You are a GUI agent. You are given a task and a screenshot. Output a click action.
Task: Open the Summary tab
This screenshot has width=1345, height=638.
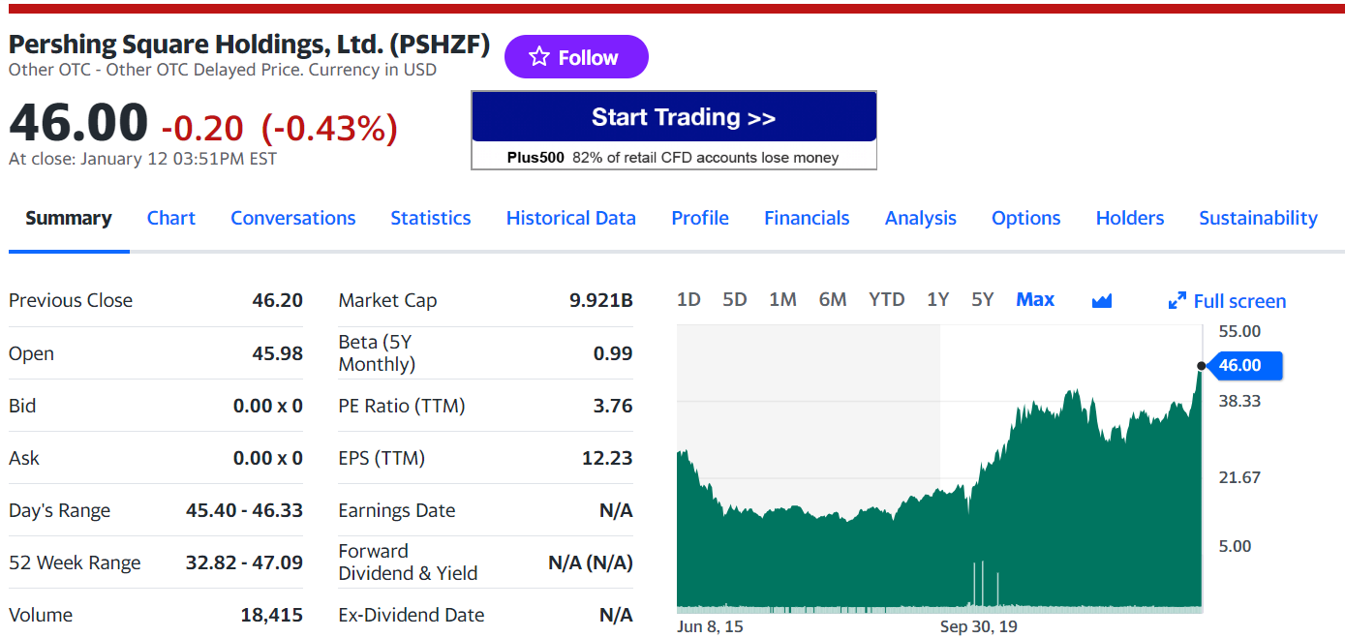click(x=69, y=218)
